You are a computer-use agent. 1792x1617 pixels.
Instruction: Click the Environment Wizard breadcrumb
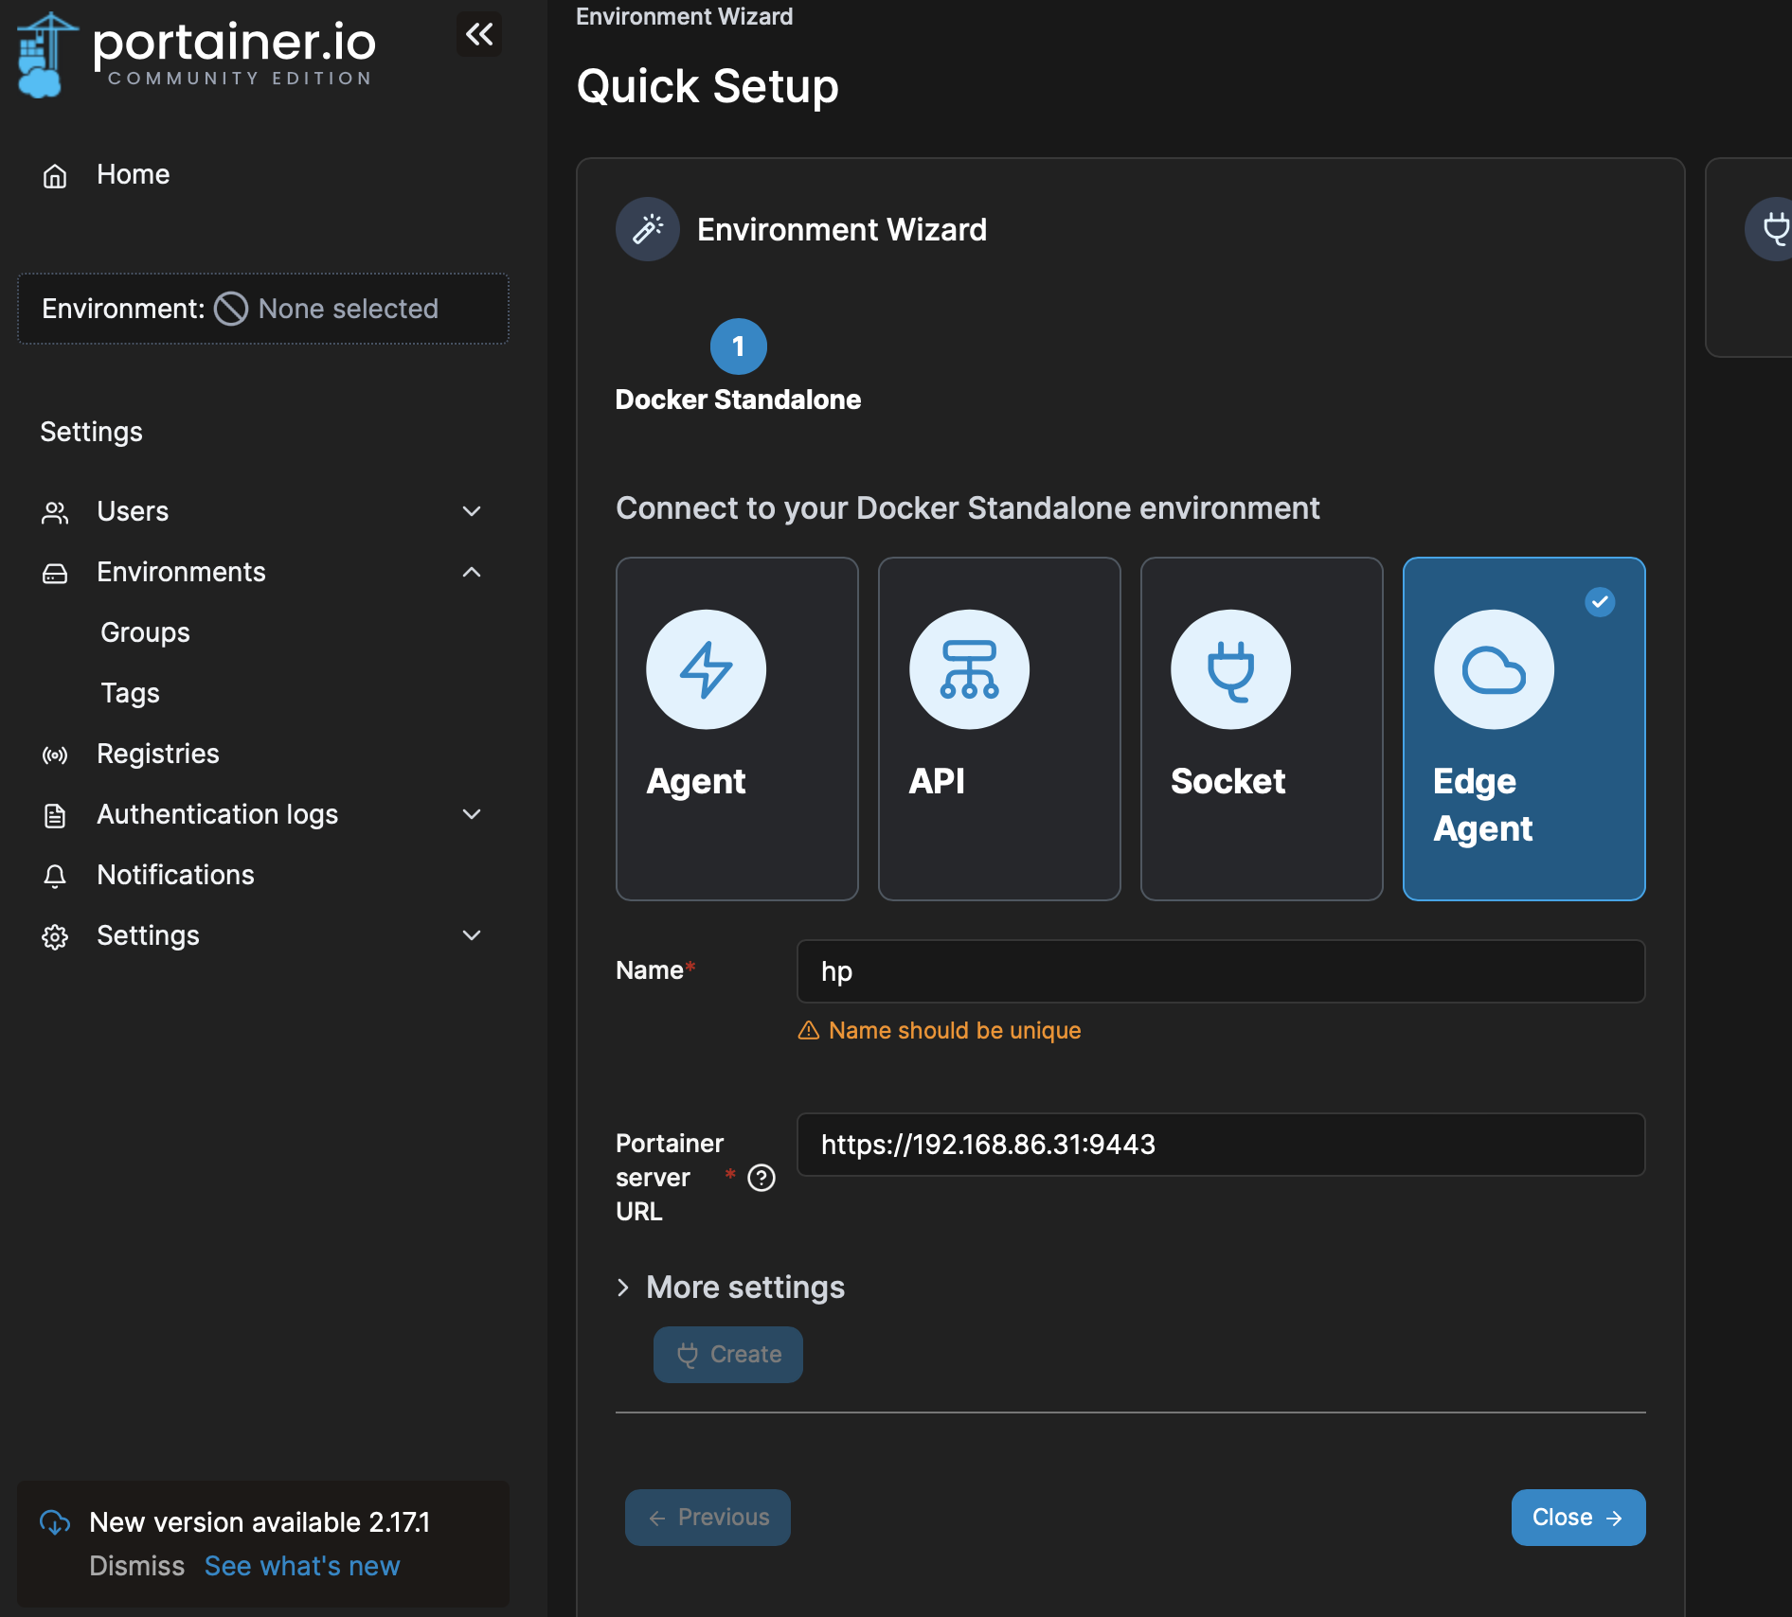(x=684, y=16)
